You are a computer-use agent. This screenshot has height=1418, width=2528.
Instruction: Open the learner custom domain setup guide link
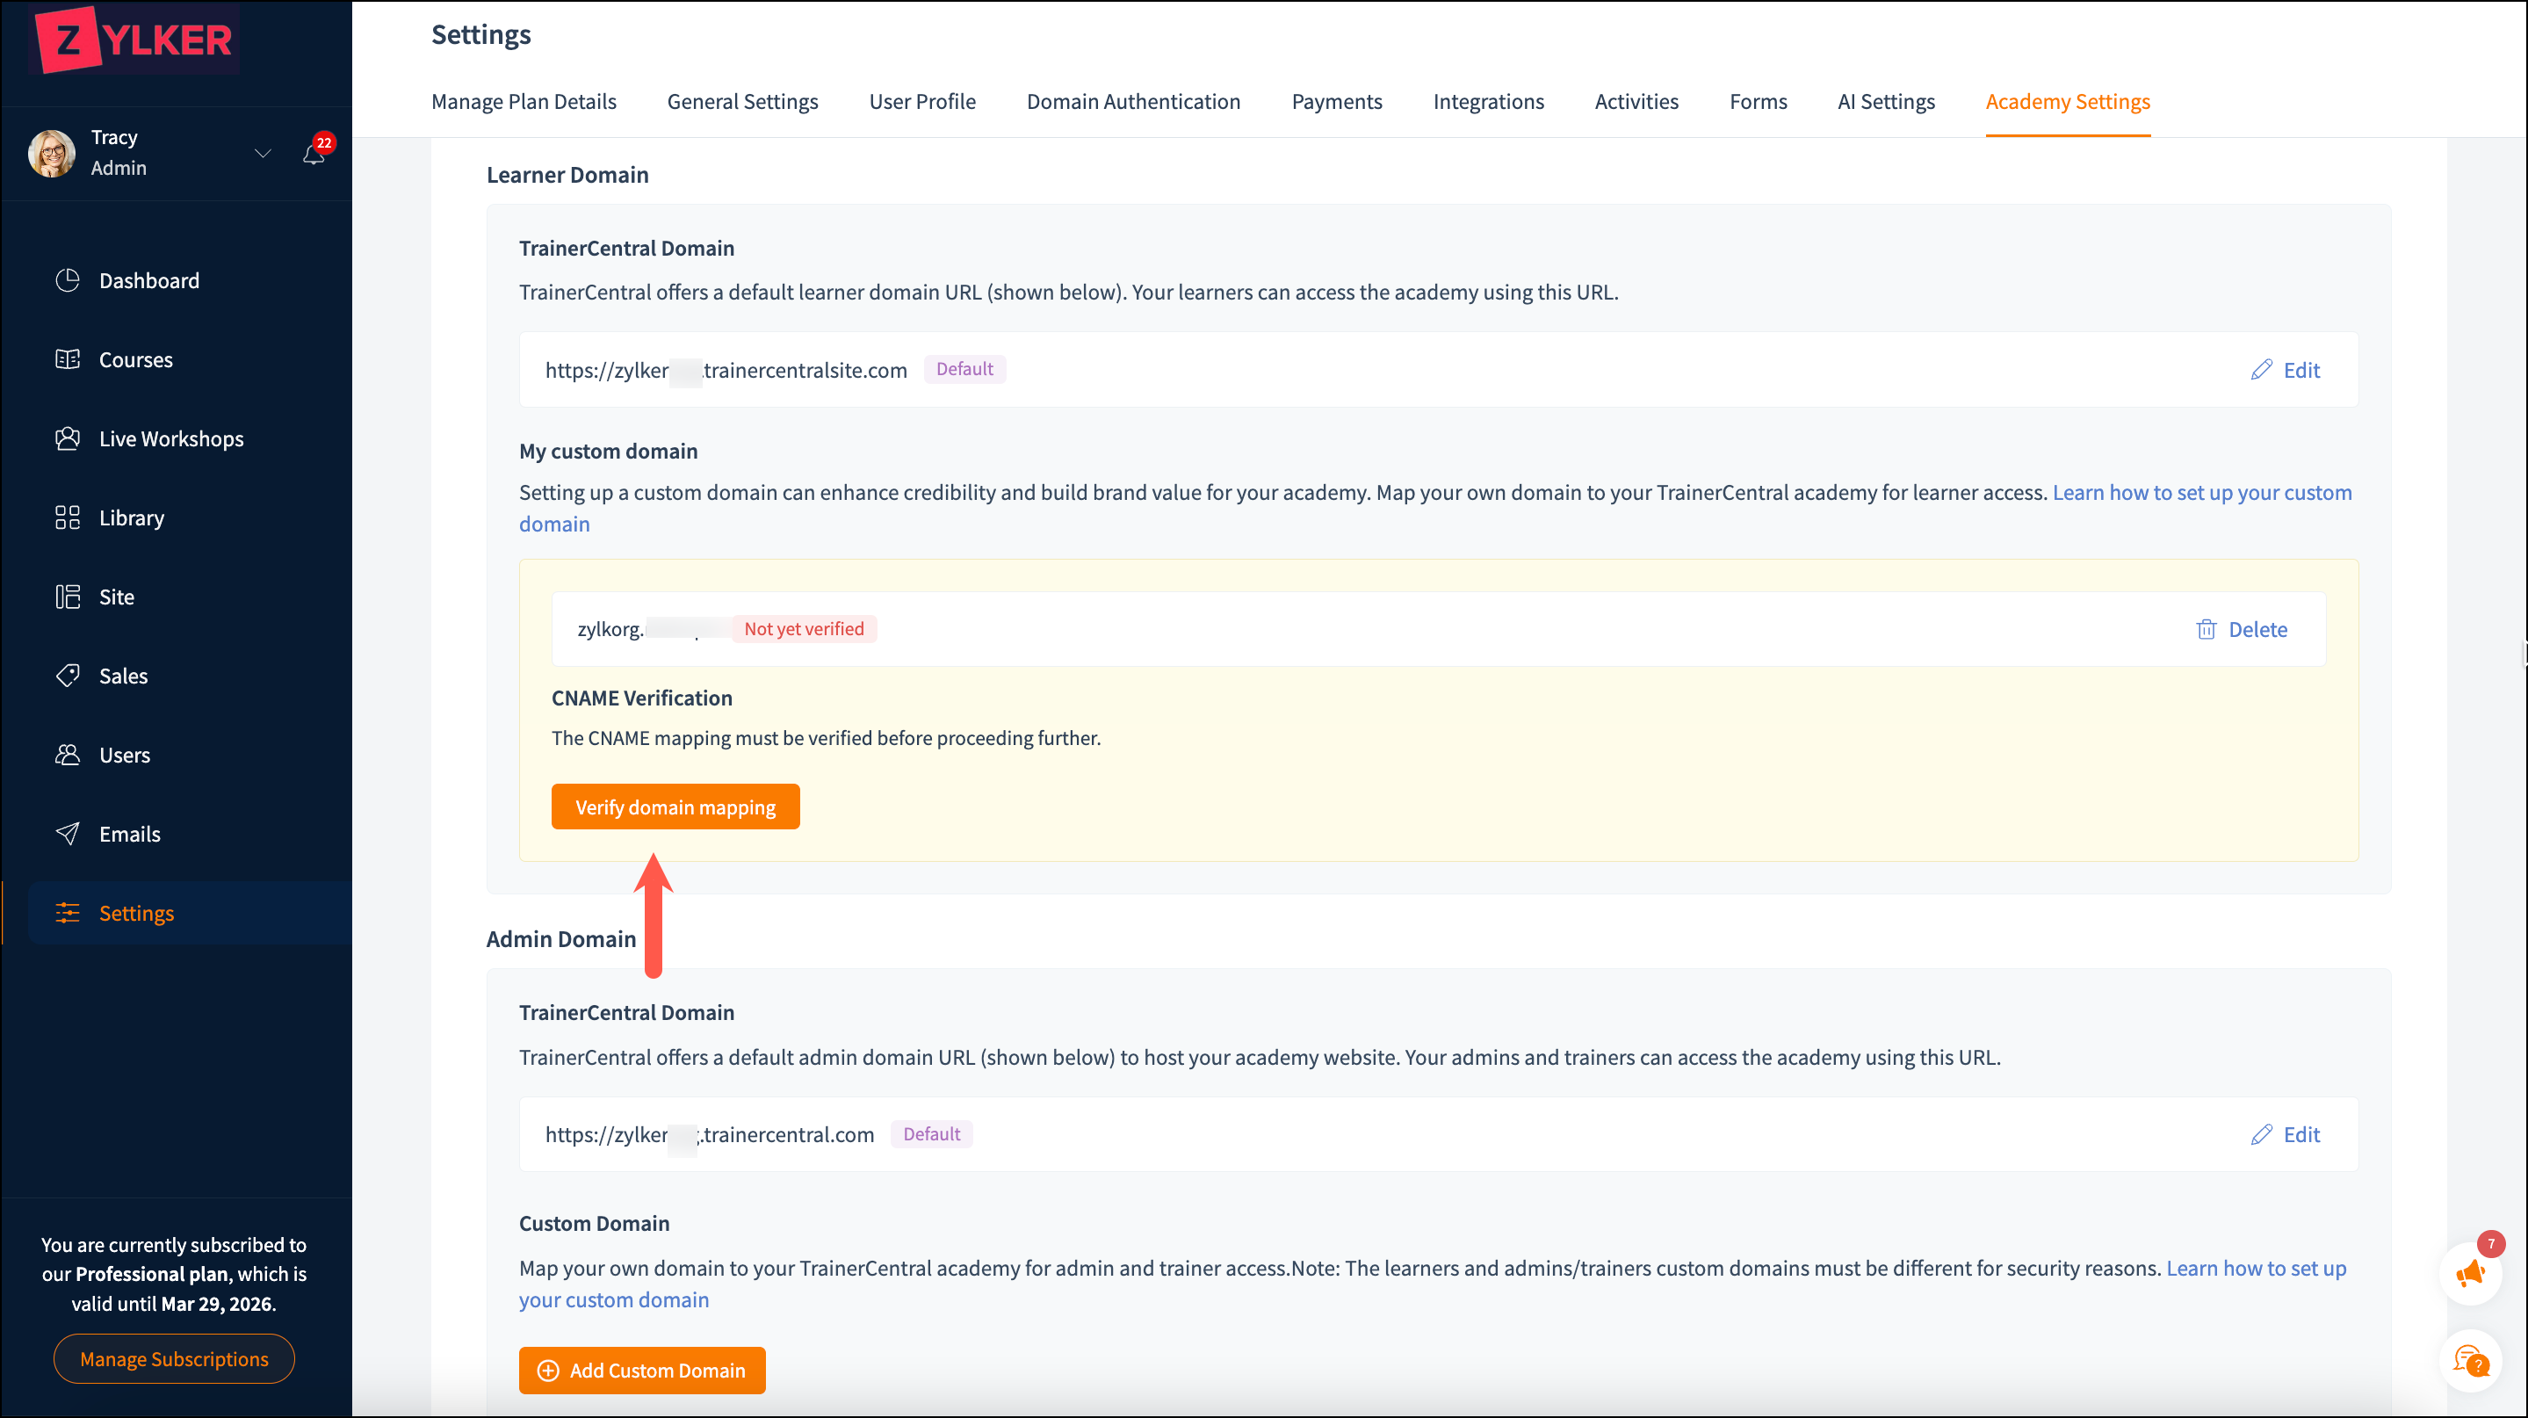tap(2201, 493)
